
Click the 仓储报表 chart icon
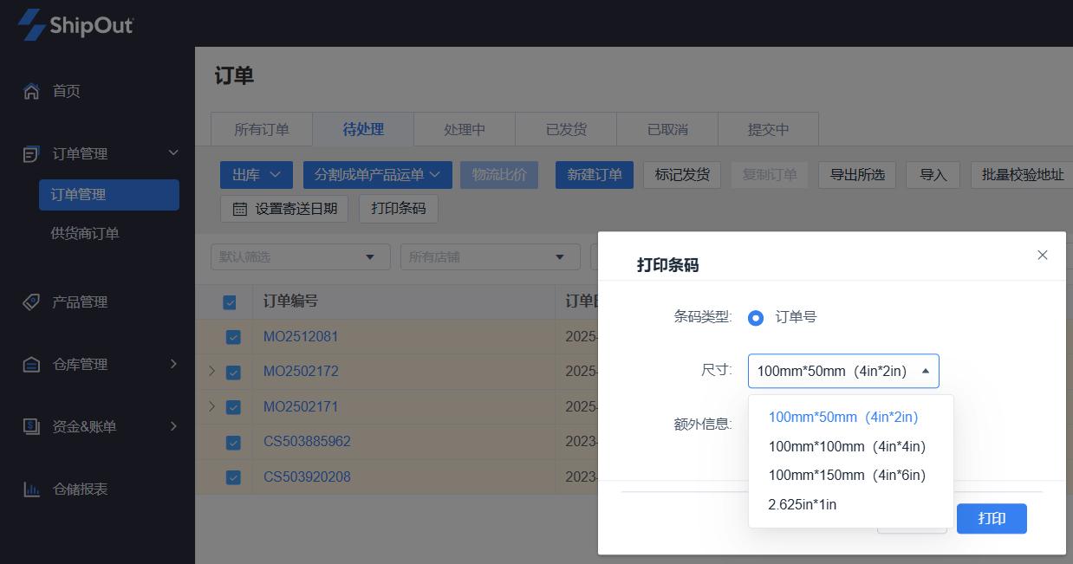(31, 489)
